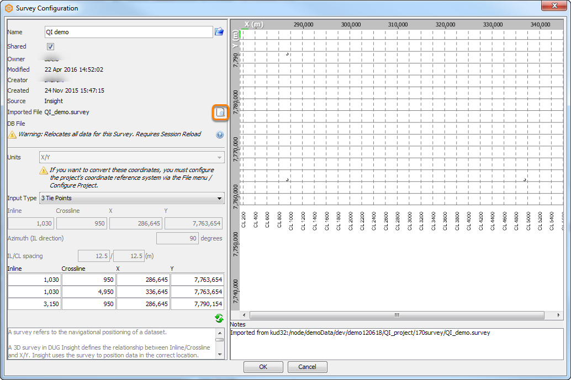The image size is (571, 380).
Task: Click the first IL/CL spacing field 12.5
Action: click(x=94, y=256)
